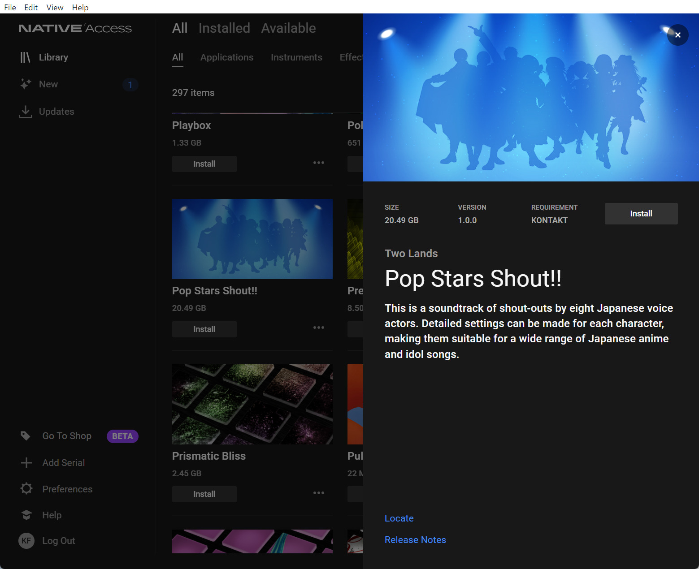Filter by Instruments category
This screenshot has height=569, width=699.
[x=296, y=57]
